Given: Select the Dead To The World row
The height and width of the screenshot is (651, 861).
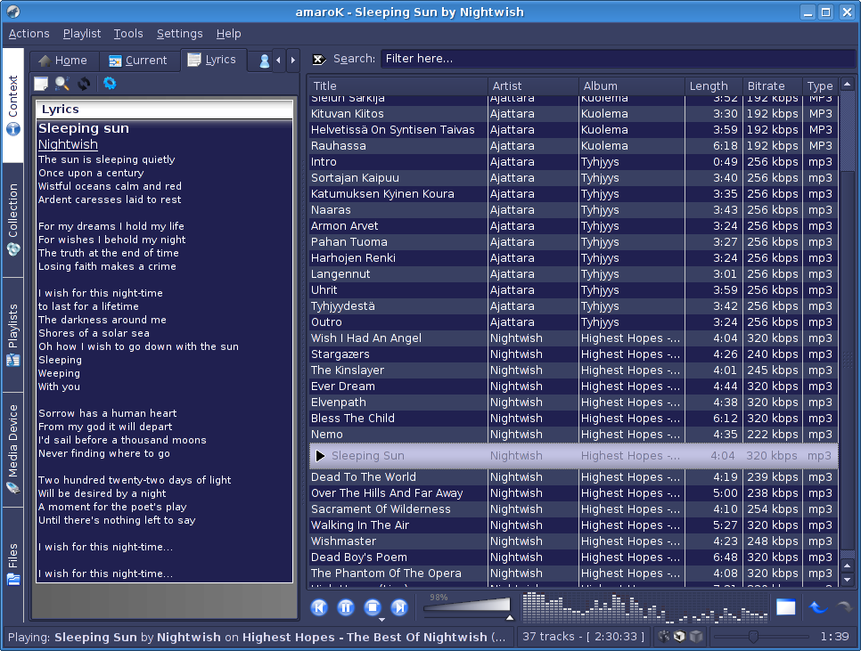Looking at the screenshot, I should tap(573, 477).
